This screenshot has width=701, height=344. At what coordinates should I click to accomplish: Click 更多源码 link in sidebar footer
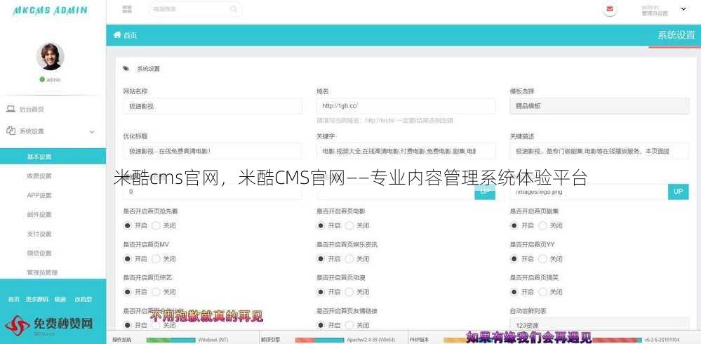point(38,299)
